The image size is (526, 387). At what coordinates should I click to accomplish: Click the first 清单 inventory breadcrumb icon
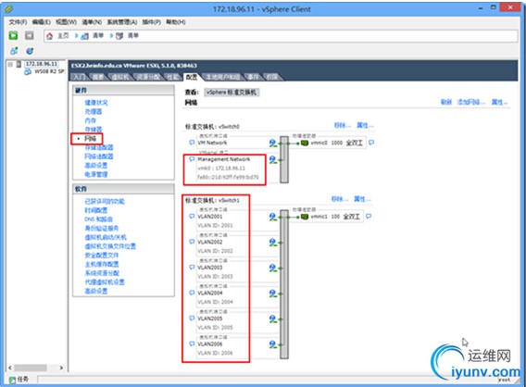85,36
